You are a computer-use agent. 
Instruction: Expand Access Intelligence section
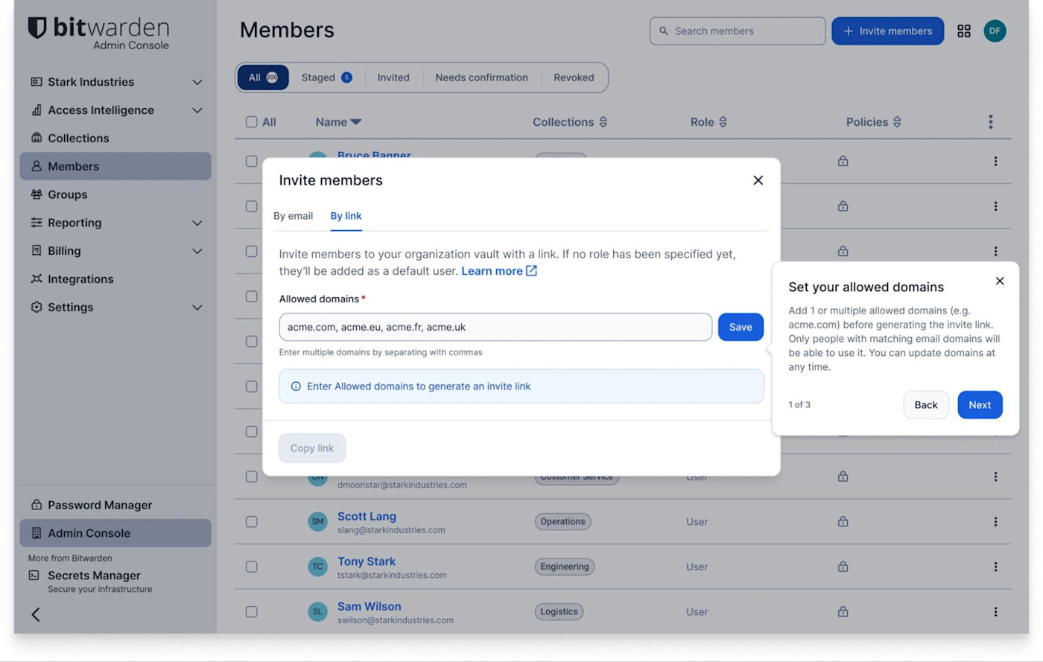[x=197, y=110]
